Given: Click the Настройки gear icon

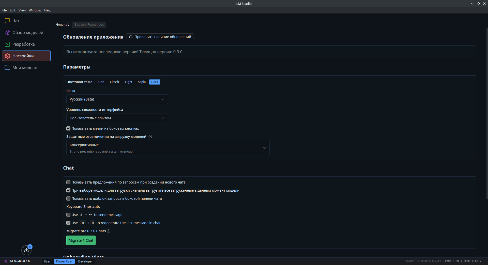Looking at the screenshot, I should [x=7, y=56].
